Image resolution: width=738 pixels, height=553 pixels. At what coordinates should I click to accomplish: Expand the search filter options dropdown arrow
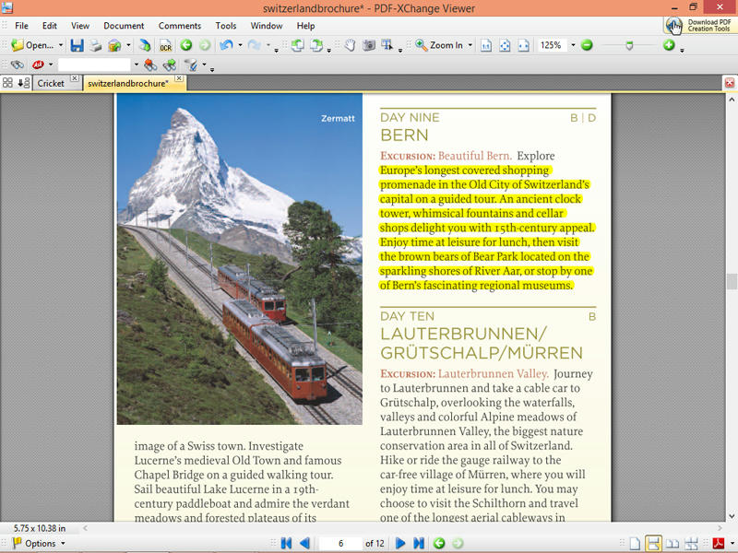pyautogui.click(x=204, y=65)
